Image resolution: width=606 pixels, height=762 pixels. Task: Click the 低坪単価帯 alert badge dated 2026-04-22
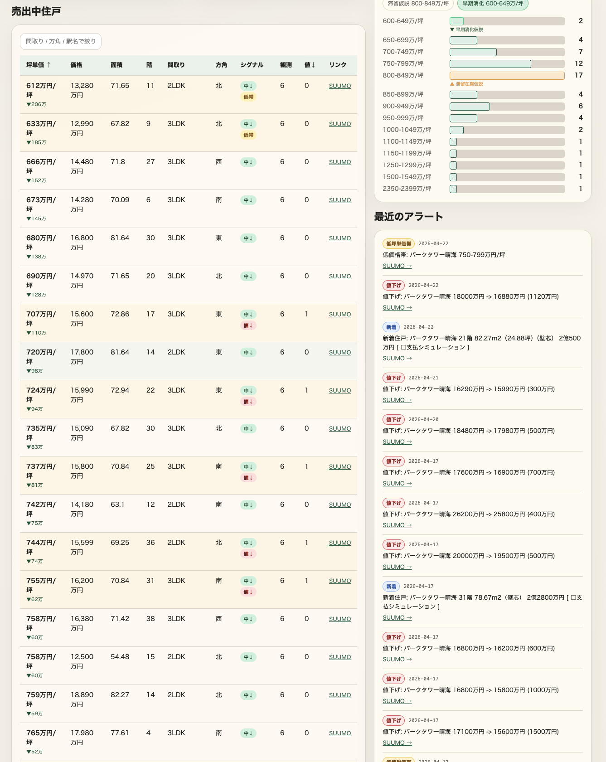point(398,244)
